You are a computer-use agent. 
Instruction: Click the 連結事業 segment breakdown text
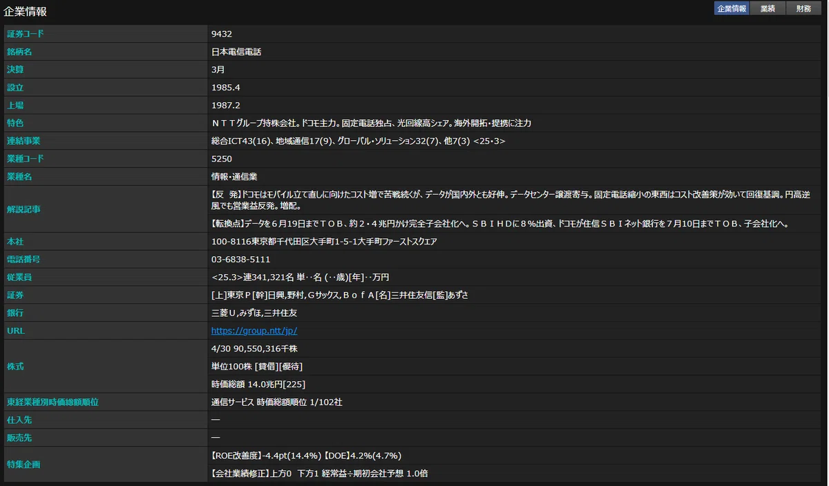coord(359,141)
